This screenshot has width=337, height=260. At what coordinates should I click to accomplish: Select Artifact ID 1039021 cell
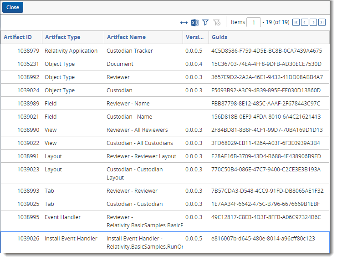tap(28, 117)
